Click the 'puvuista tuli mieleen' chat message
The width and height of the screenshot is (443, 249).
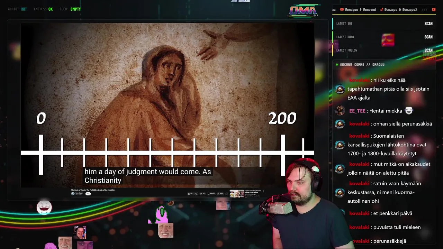click(x=397, y=227)
